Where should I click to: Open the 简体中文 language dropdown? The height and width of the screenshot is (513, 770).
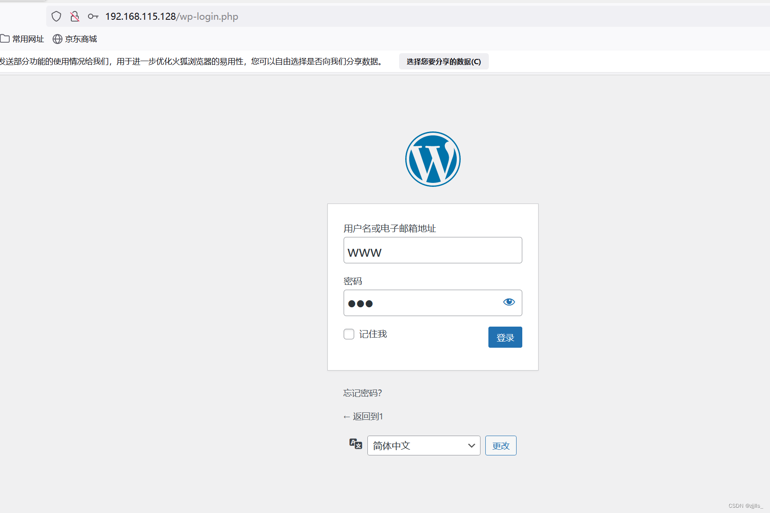click(x=423, y=445)
